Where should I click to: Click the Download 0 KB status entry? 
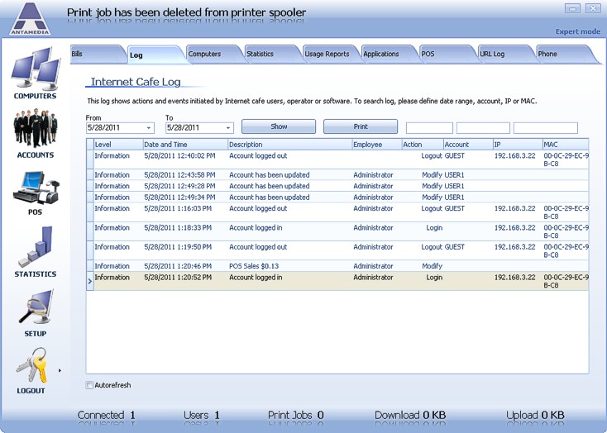click(x=410, y=415)
